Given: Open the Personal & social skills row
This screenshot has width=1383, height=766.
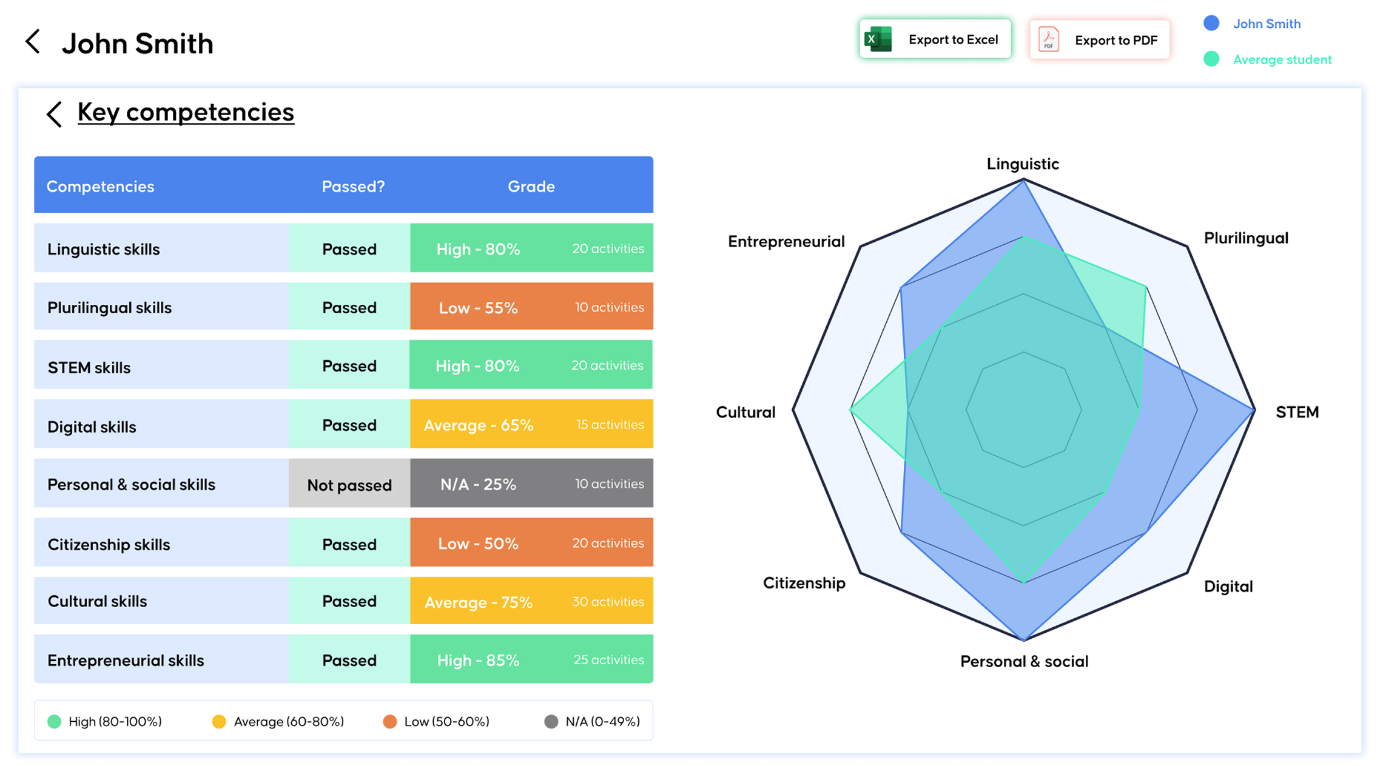Looking at the screenshot, I should tap(343, 483).
